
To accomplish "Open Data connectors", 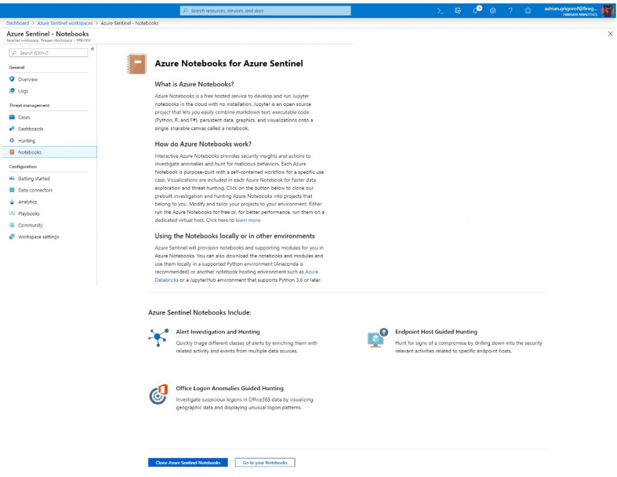I will click(35, 190).
